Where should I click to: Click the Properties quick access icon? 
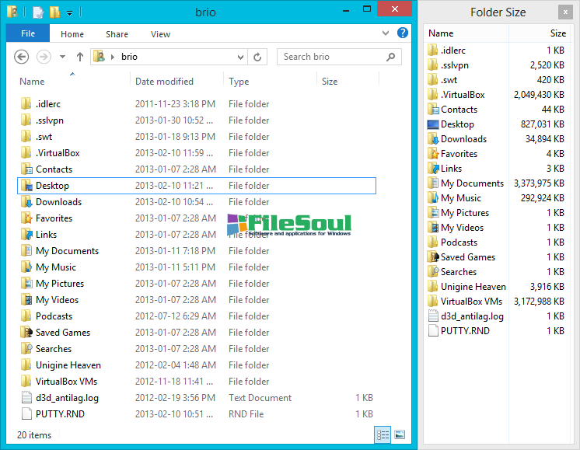pyautogui.click(x=37, y=12)
